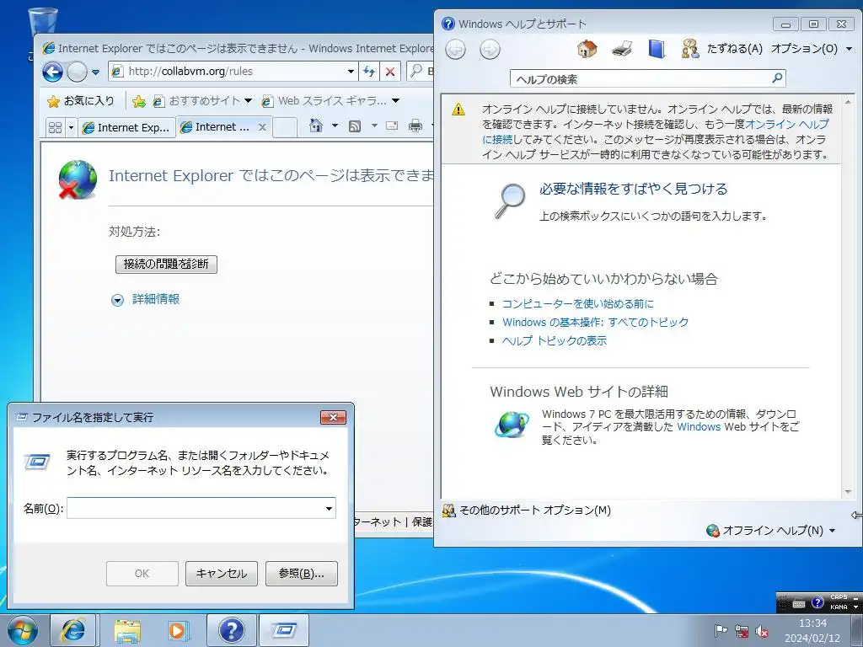Open the Help contents book icon
Viewport: 863px width, 647px height.
point(657,49)
